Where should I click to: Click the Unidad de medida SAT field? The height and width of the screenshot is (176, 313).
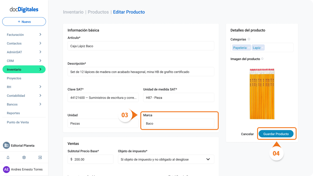179,98
